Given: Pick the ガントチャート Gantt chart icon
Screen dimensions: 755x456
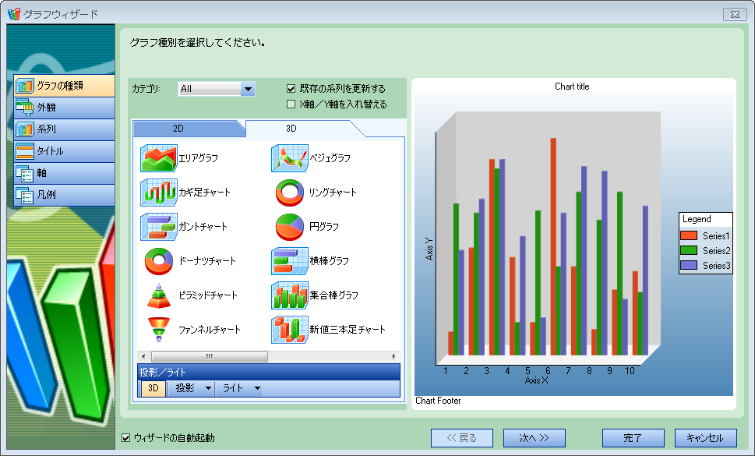Looking at the screenshot, I should [x=159, y=227].
